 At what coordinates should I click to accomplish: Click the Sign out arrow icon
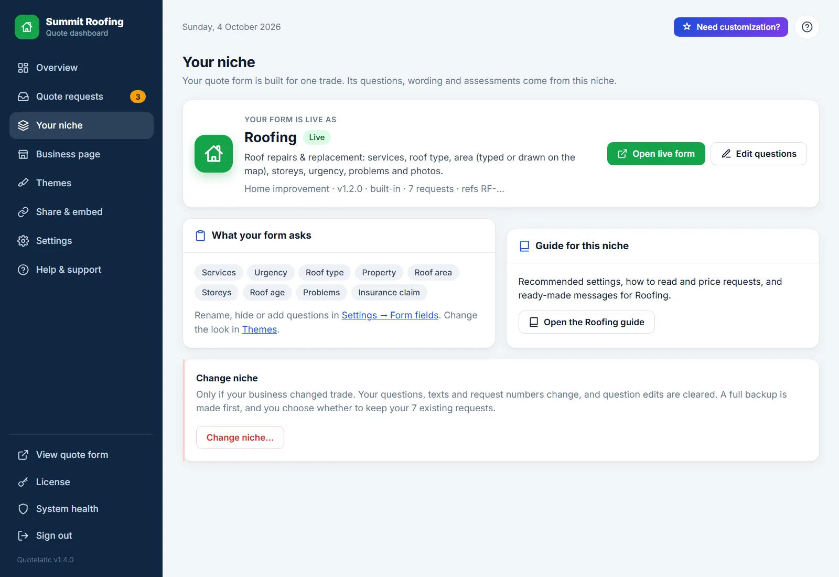23,536
